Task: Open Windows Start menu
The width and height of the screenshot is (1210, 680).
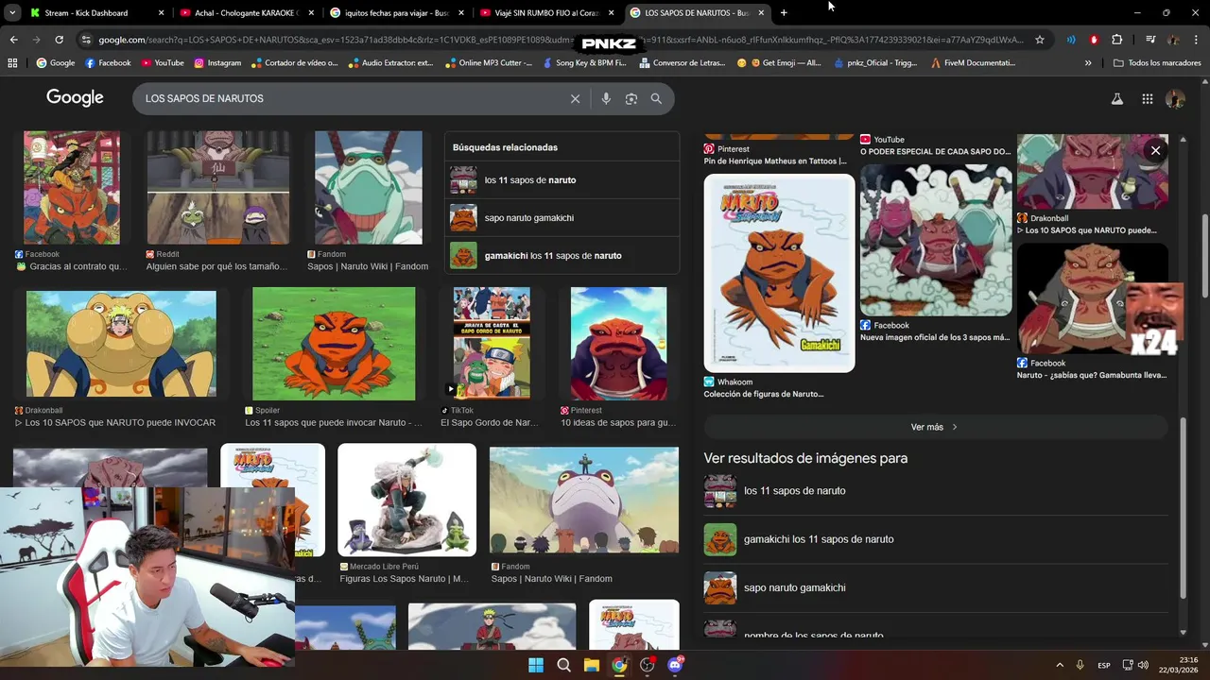Action: pyautogui.click(x=536, y=665)
